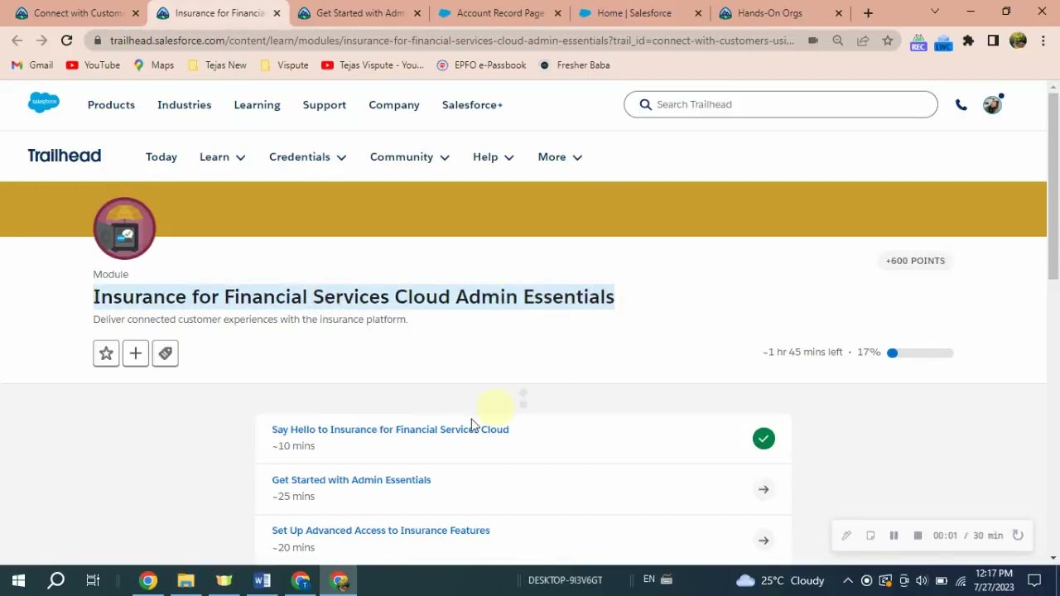Click the Word icon in taskbar

(263, 580)
